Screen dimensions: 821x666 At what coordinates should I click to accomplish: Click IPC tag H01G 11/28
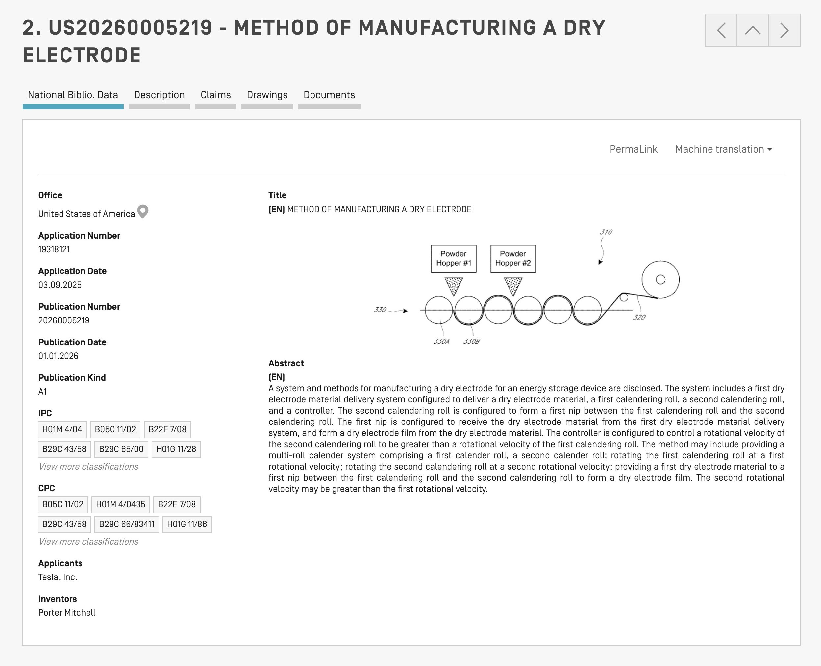pyautogui.click(x=176, y=449)
